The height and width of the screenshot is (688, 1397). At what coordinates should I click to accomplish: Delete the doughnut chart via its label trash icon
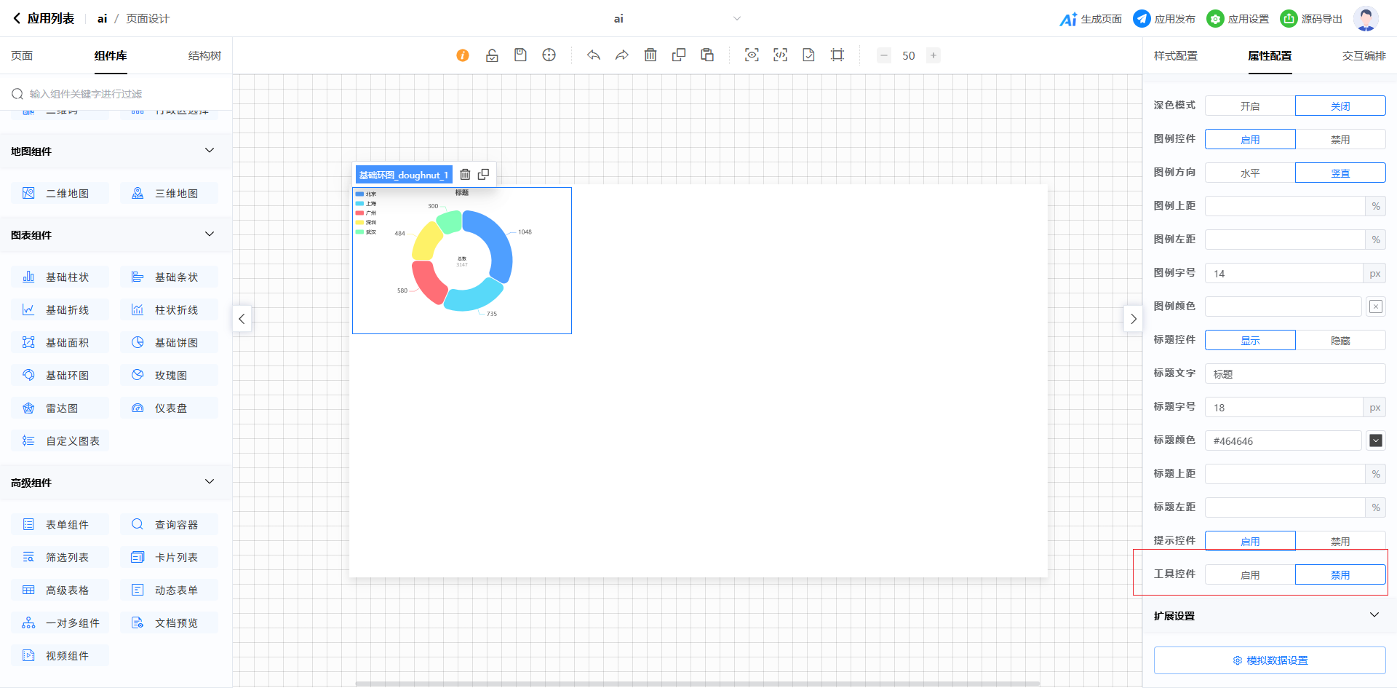point(465,175)
